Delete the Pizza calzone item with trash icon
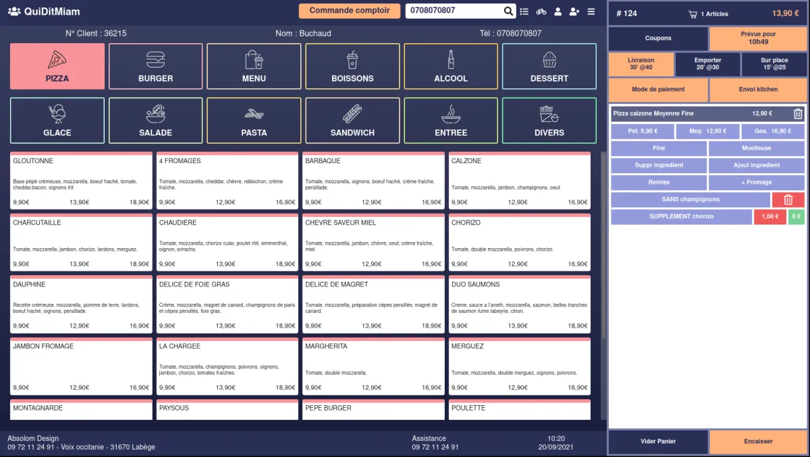Viewport: 810px width, 457px height. 798,114
